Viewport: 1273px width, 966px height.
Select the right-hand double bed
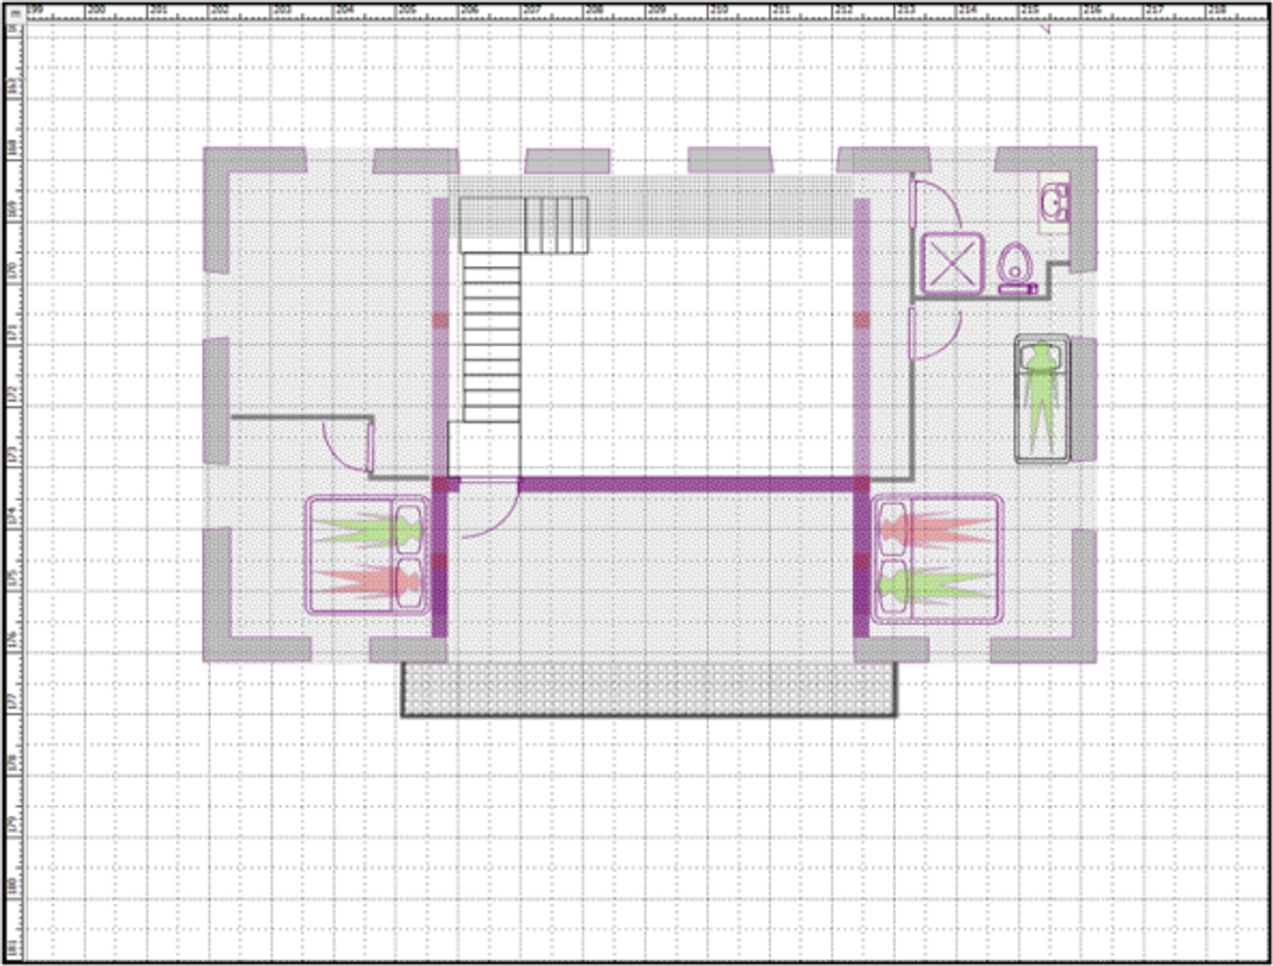coord(937,559)
